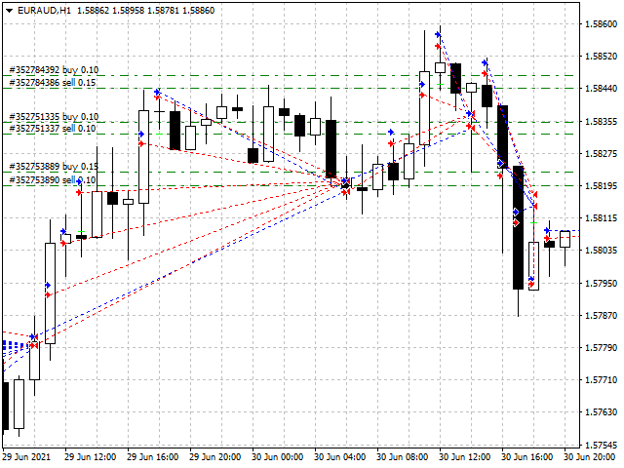Image resolution: width=624 pixels, height=468 pixels.
Task: Click the 29 Jun 20:00 time label
Action: (214, 457)
